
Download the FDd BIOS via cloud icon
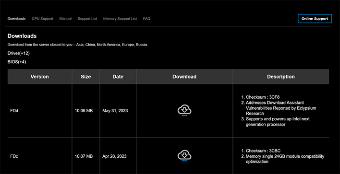(x=184, y=110)
